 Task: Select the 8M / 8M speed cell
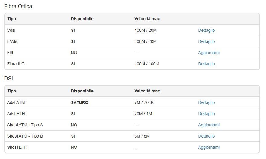coord(142,136)
